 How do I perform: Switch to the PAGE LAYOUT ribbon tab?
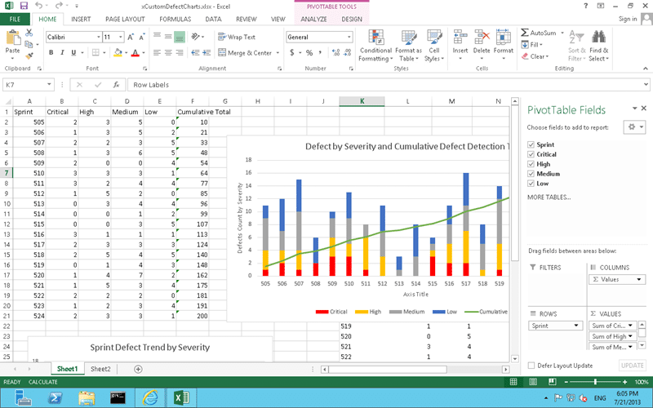[125, 18]
